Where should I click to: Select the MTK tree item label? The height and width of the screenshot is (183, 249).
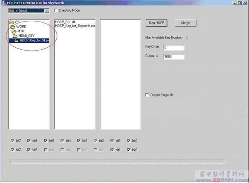pos(21,31)
